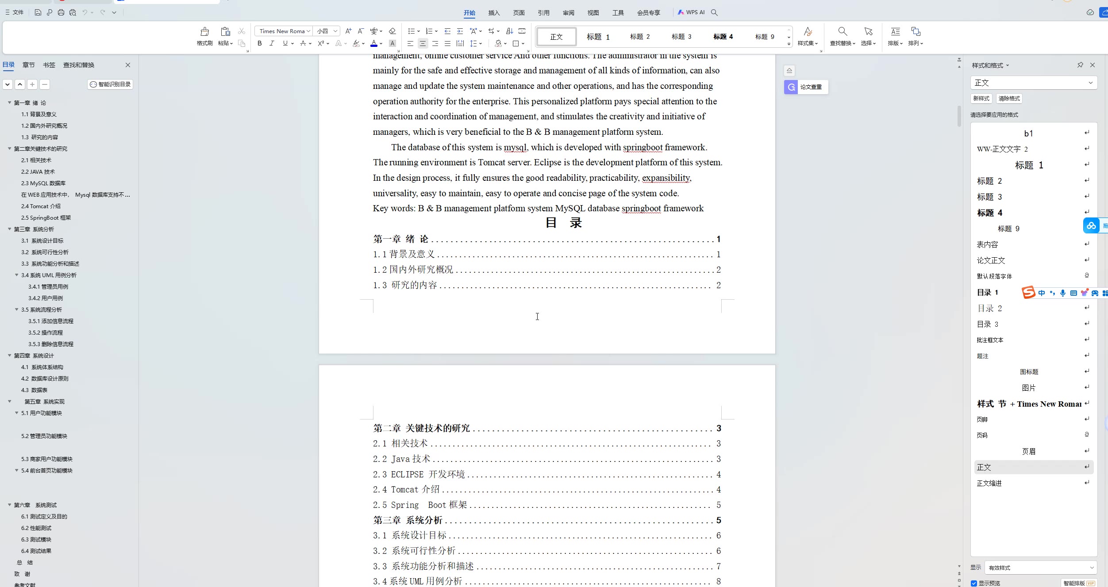Collapse 第四章 系统设计 tree node
The image size is (1108, 587).
[x=9, y=355]
